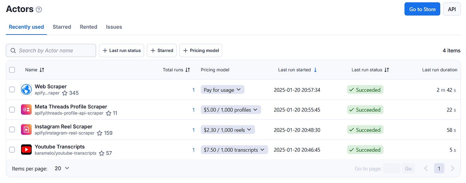Viewport: 466px width, 183px height.
Task: Star the Web Scraper actor
Action: click(65, 93)
